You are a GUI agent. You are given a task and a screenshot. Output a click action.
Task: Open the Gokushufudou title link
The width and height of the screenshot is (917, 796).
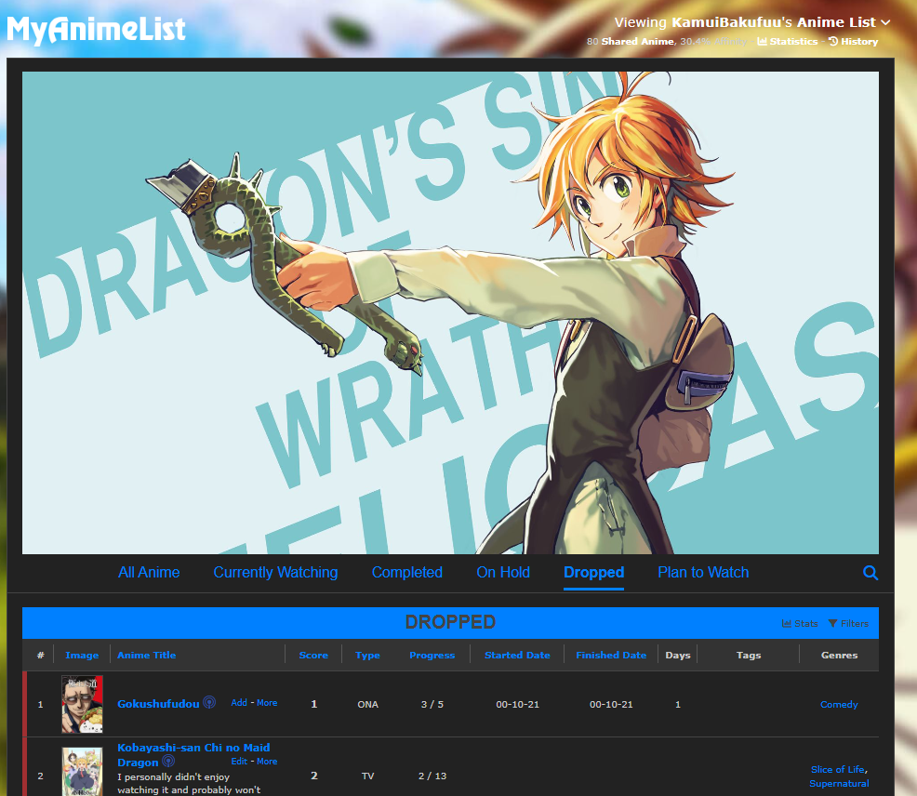click(158, 704)
